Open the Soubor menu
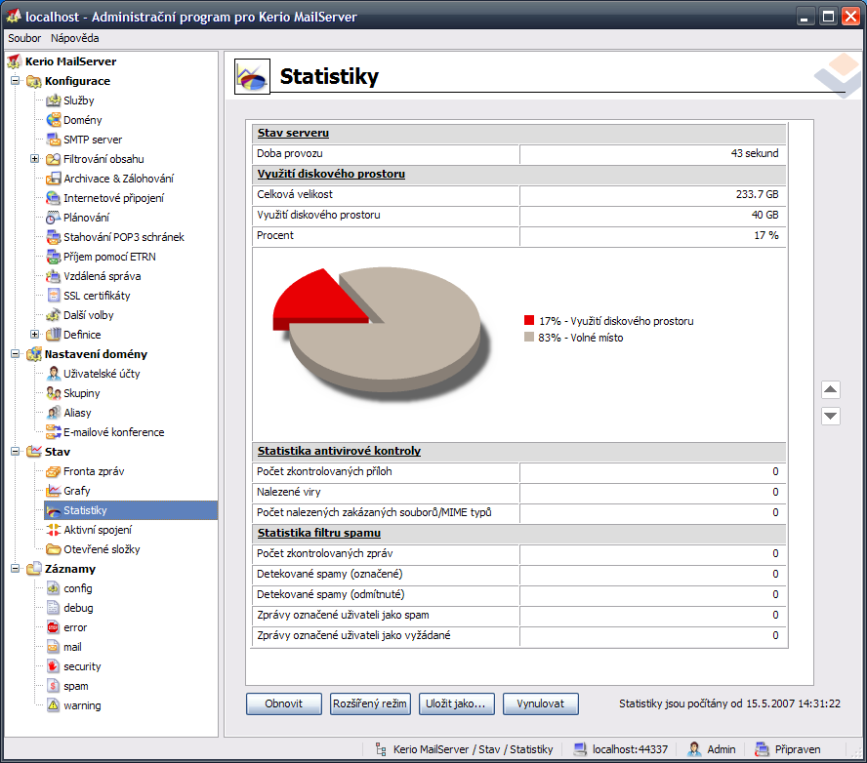This screenshot has width=867, height=763. click(24, 38)
